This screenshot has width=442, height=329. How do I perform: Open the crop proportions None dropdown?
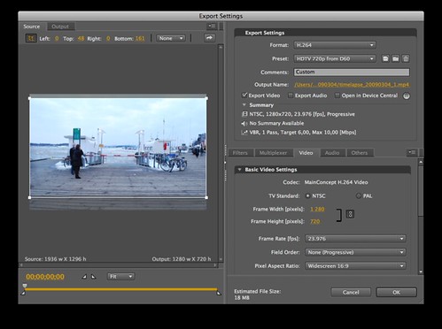point(171,38)
